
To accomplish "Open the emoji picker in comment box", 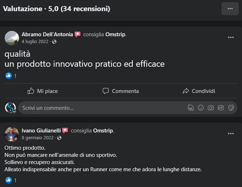I will point(201,108).
